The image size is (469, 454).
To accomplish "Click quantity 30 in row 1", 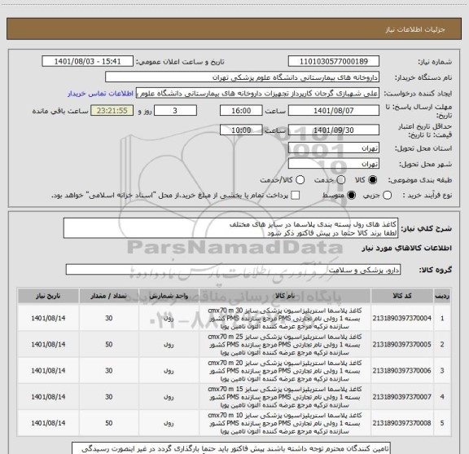I will point(109,318).
